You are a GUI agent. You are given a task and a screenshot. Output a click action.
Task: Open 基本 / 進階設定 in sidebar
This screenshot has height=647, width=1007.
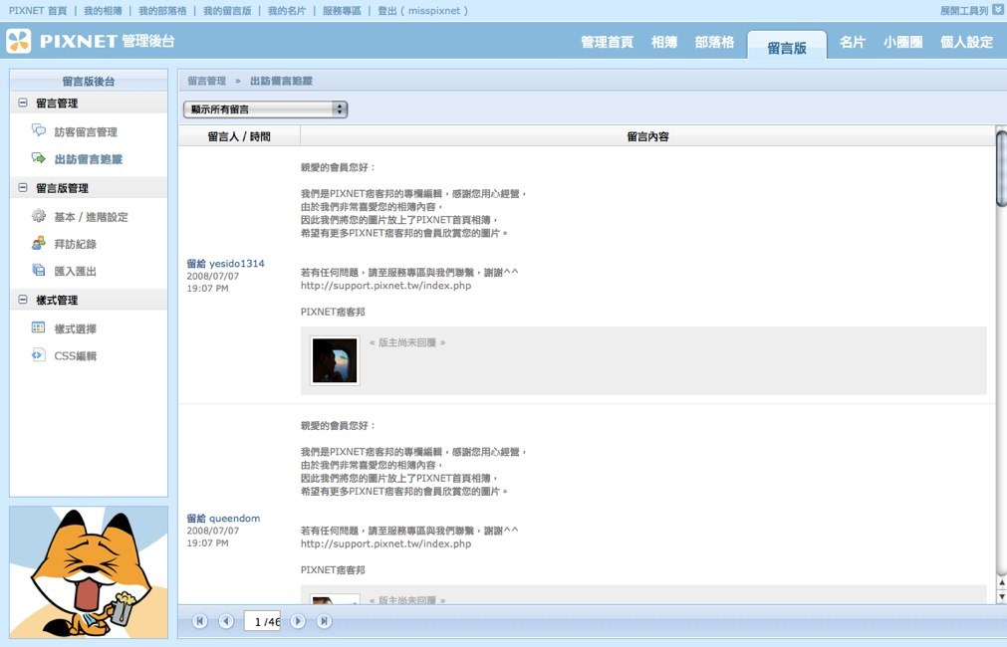coord(92,217)
